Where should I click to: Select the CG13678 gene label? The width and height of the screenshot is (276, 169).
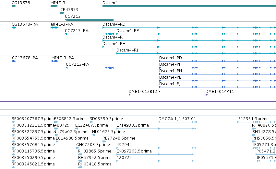pos(21,3)
